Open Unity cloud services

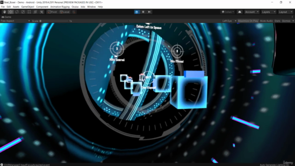(x=240, y=12)
